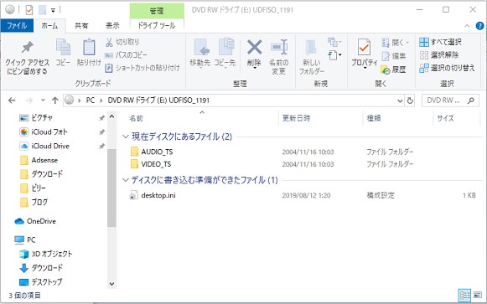
Task: Choose Paste shortcut (ショートカットの貼り付け)
Action: (x=142, y=68)
